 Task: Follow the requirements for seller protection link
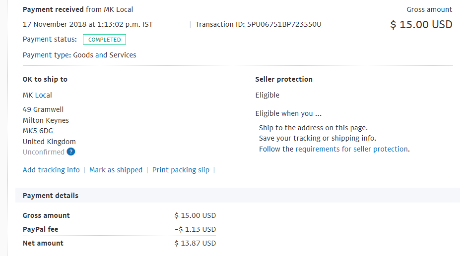pyautogui.click(x=351, y=149)
